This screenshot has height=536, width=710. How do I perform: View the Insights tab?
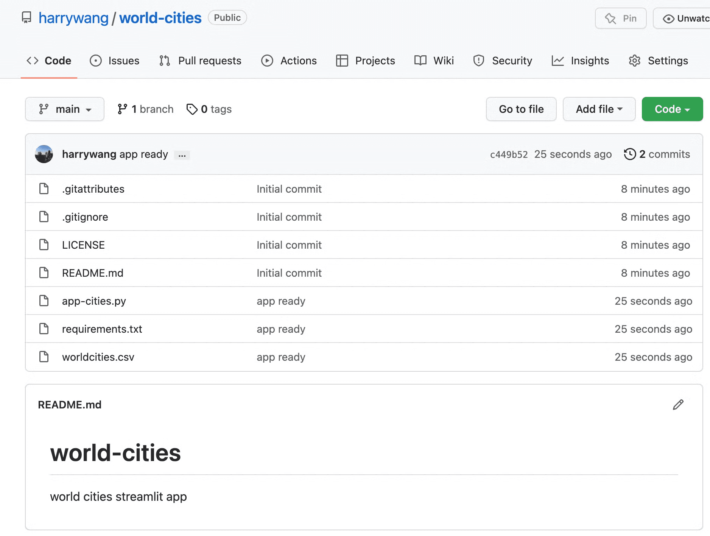coord(581,61)
